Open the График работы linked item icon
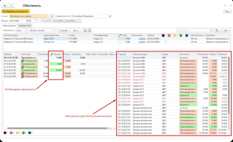The width and height of the screenshot is (233, 142). coord(111,16)
